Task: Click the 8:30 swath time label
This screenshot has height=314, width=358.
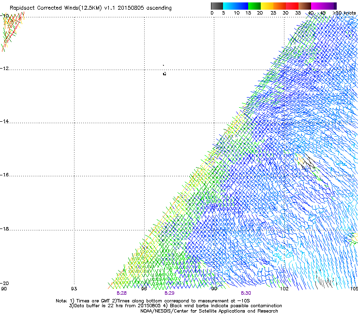Action: pyautogui.click(x=246, y=293)
